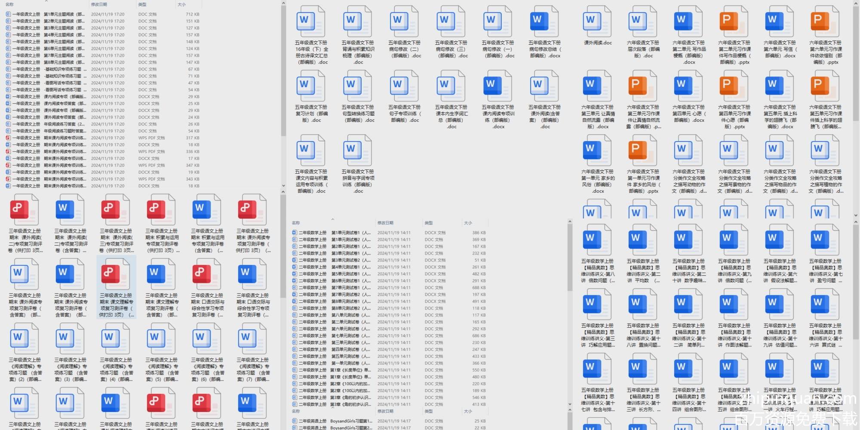Sort 一年级语文 list by 修改日期 column
Viewport: 860px width, 430px height.
coord(99,4)
